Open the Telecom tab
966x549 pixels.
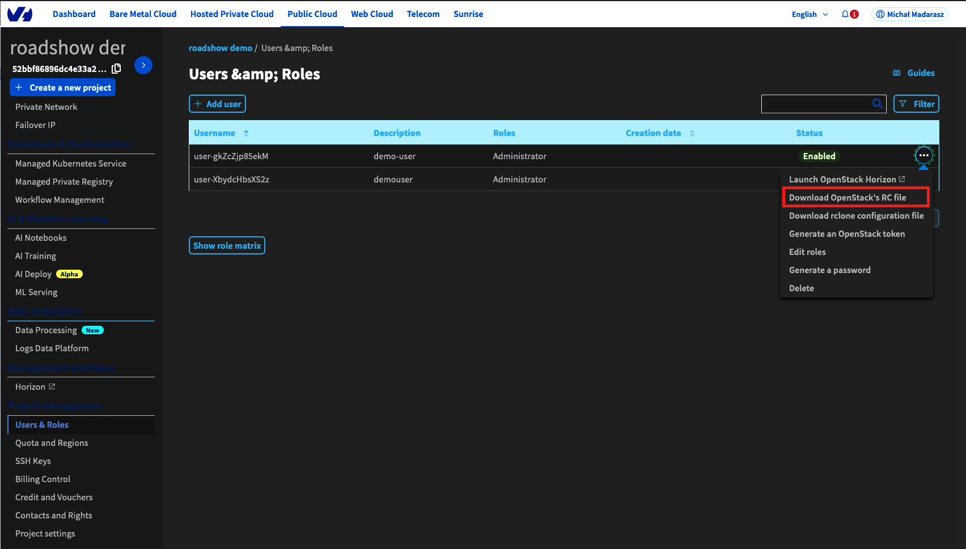(x=423, y=14)
